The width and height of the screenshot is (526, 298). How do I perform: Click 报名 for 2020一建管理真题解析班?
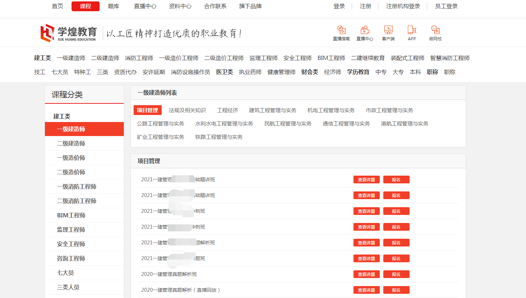(x=396, y=275)
